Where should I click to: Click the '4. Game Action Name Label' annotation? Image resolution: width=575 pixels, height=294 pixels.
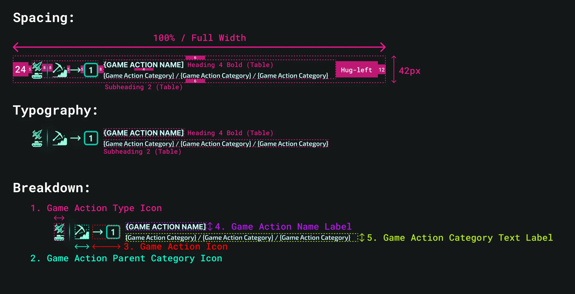click(x=283, y=226)
